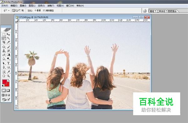Choose Full Screen mode
Image resolution: width=188 pixels, height=123 pixels.
[9, 95]
